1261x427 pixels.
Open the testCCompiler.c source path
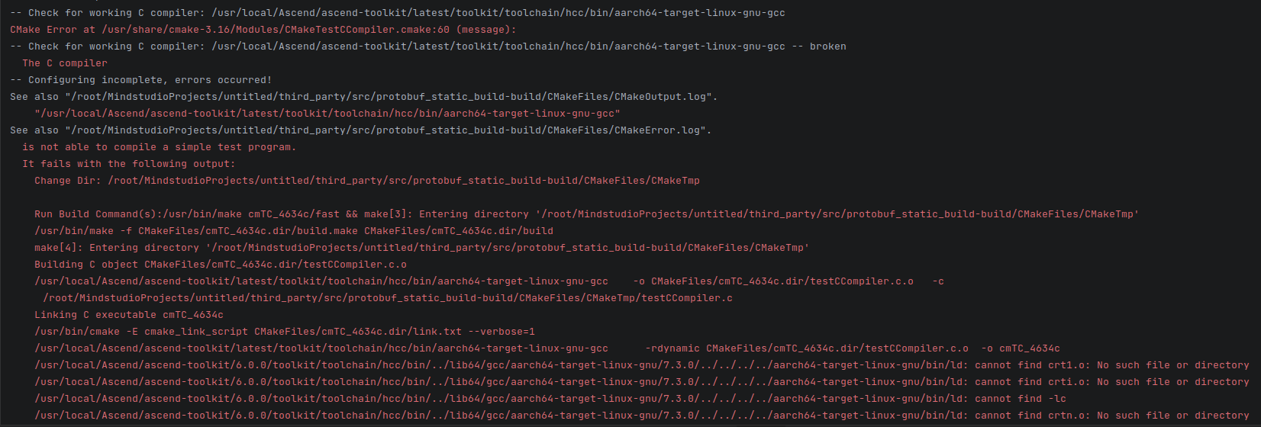point(388,298)
